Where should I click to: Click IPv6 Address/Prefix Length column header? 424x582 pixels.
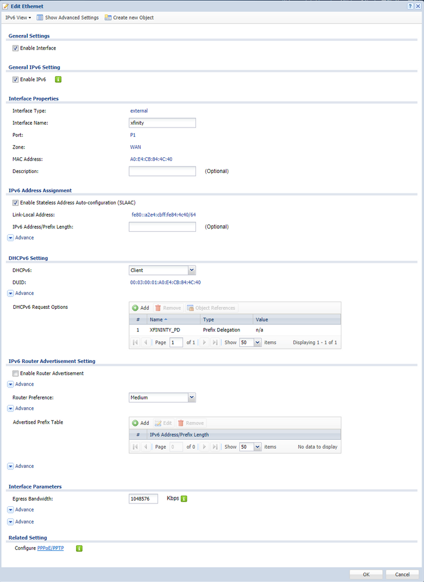pyautogui.click(x=244, y=435)
